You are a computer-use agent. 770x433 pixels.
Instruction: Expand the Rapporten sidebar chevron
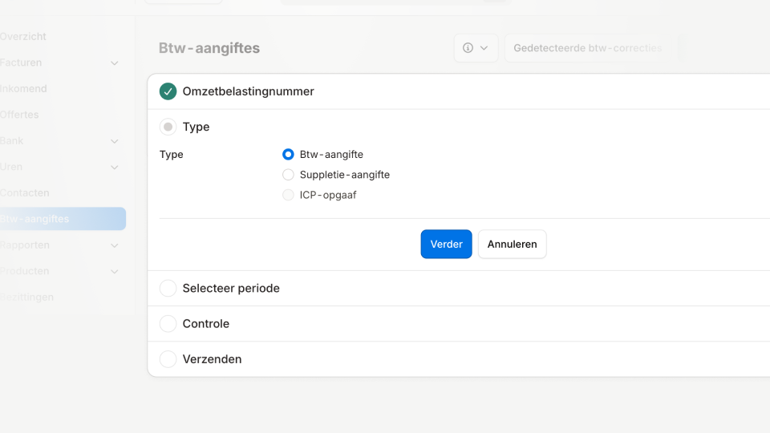[115, 245]
